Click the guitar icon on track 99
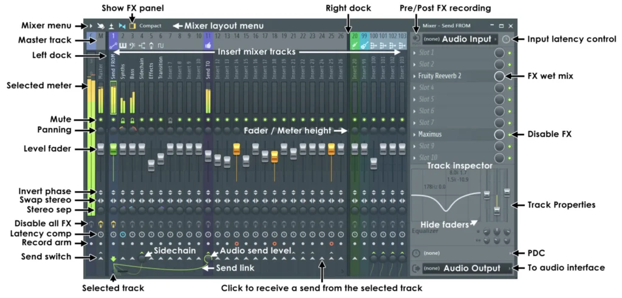 pyautogui.click(x=364, y=46)
